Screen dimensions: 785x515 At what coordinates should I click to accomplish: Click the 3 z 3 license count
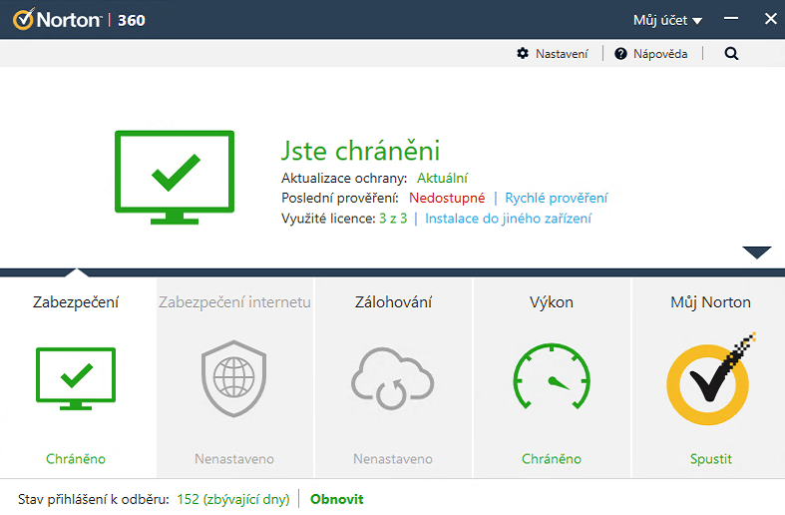[393, 219]
